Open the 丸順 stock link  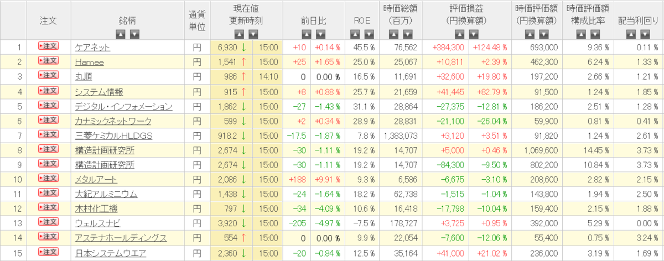(x=84, y=77)
